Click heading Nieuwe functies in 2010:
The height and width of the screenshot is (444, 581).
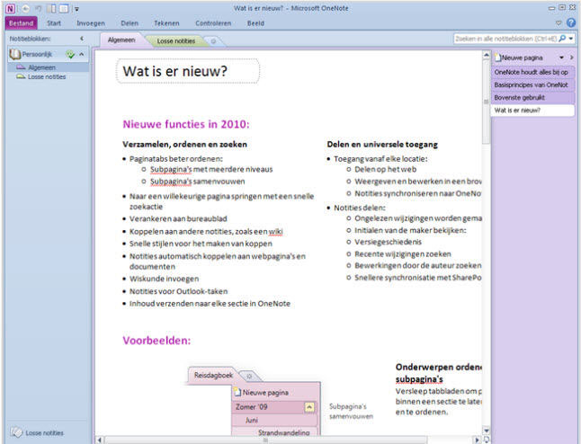(x=186, y=124)
